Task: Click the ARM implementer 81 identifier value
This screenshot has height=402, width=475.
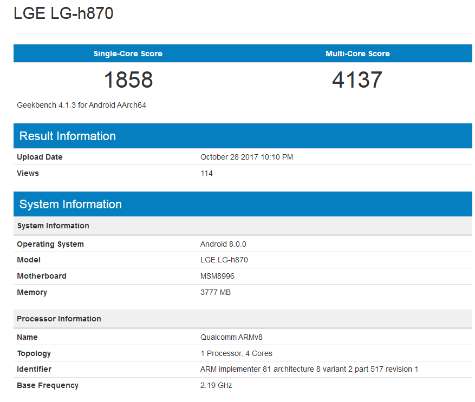Action: pos(309,370)
